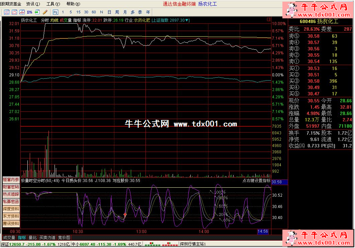
Task: Expand the 上证指数 overlay dropdown arrow
Action: (x=187, y=20)
